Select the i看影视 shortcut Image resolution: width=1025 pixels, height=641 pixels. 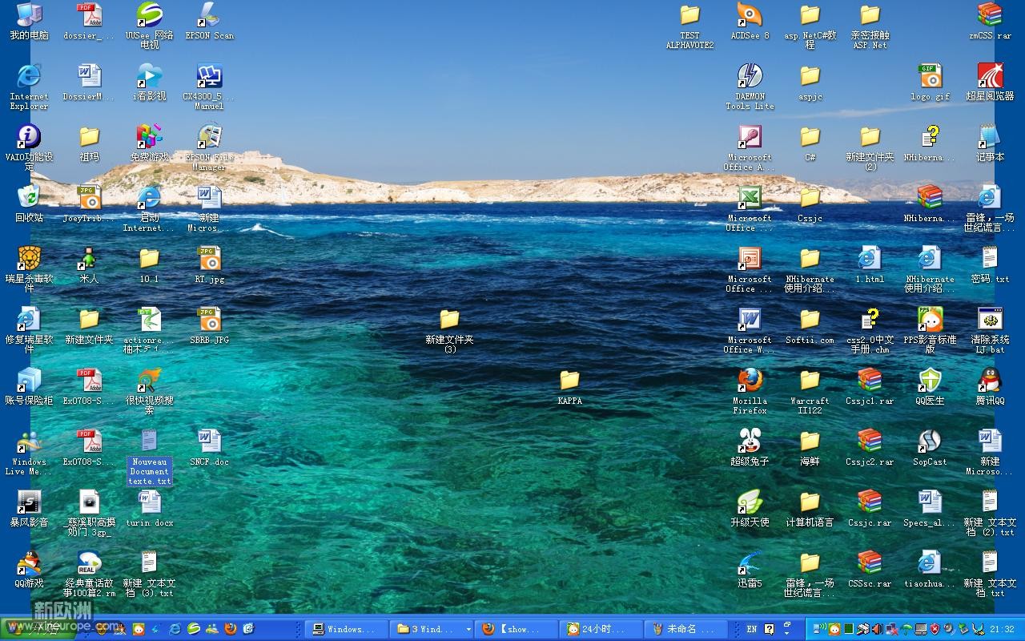coord(149,81)
